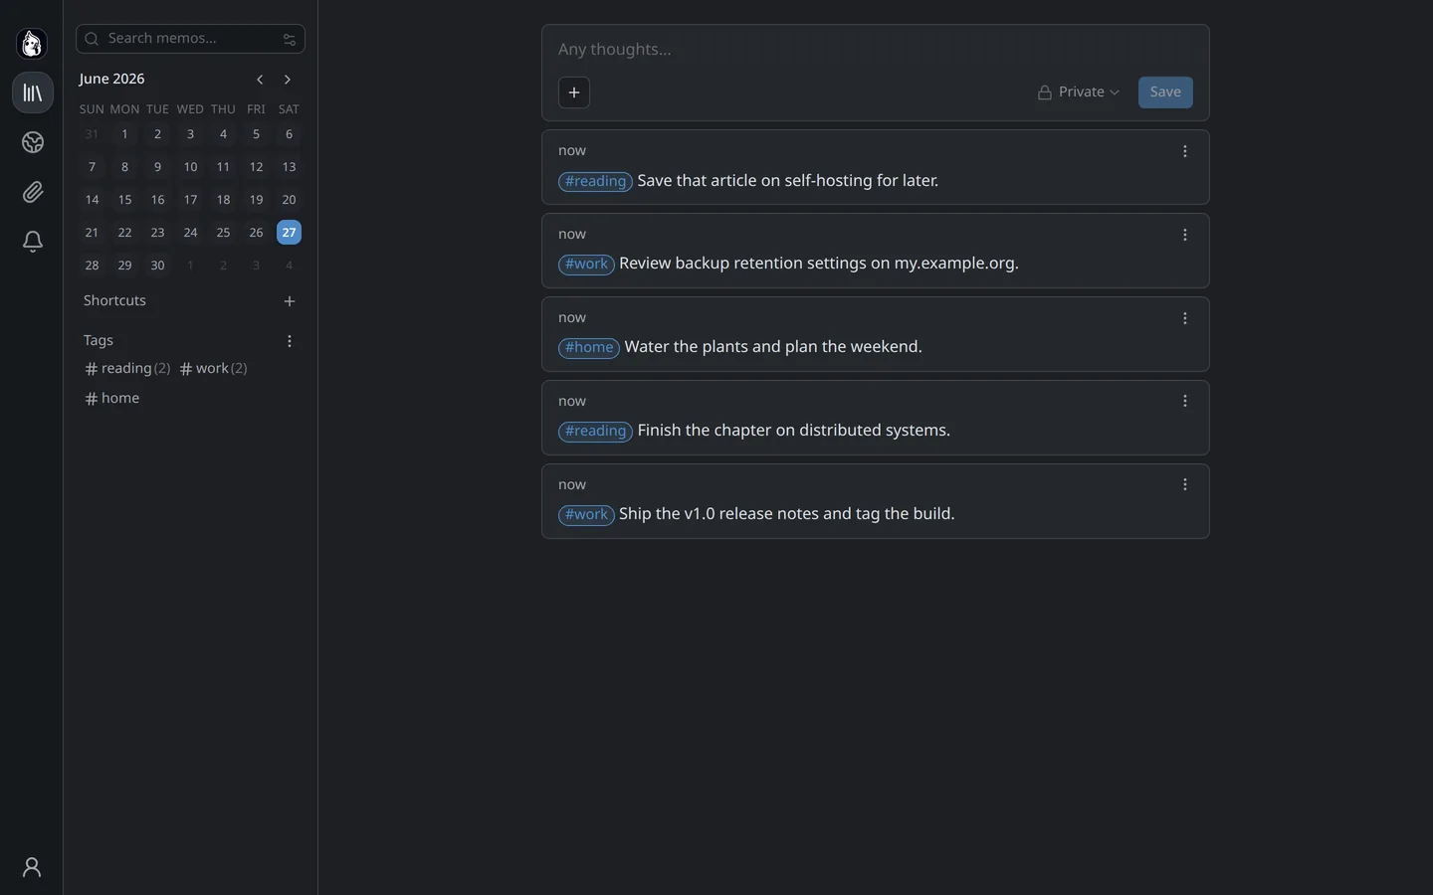Select June 18 in calendar
This screenshot has height=895, width=1433.
(223, 200)
